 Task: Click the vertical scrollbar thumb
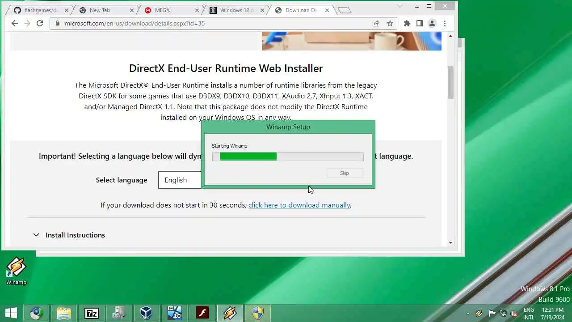pyautogui.click(x=450, y=83)
